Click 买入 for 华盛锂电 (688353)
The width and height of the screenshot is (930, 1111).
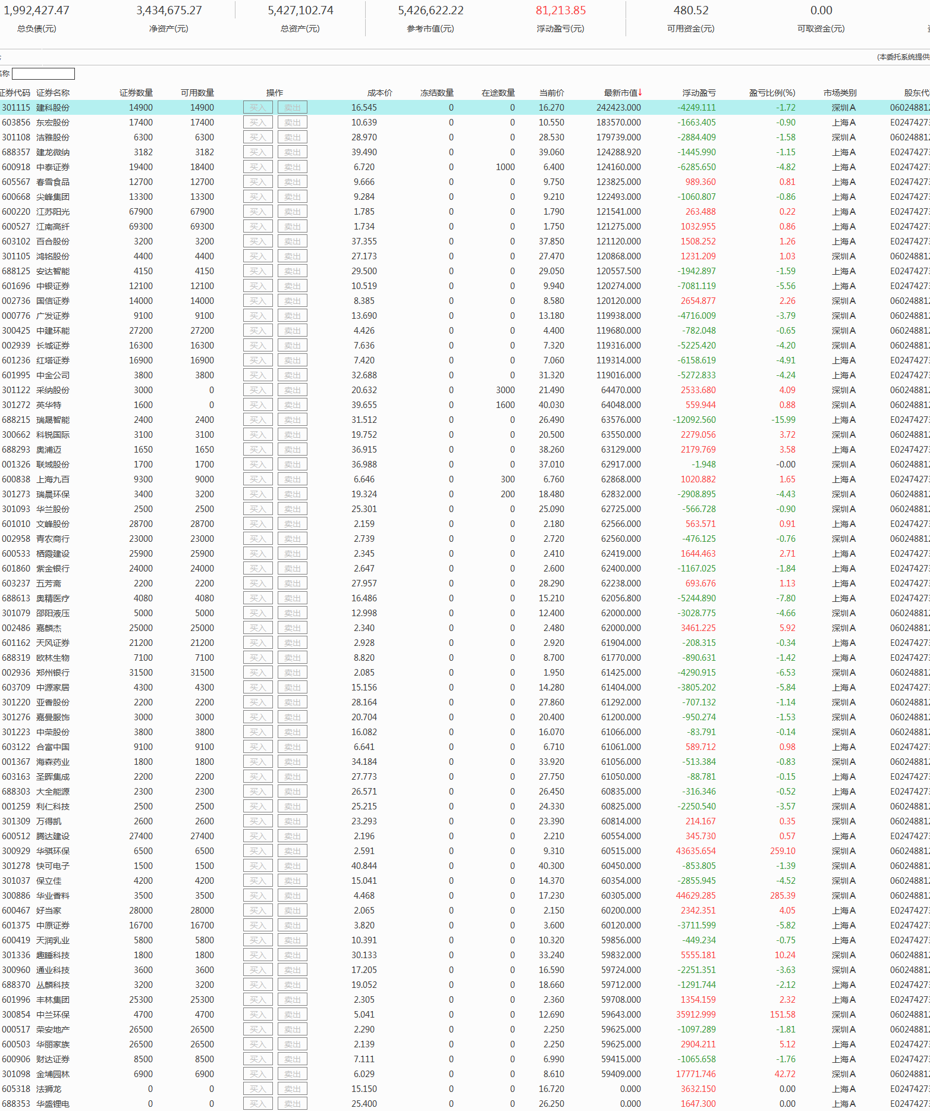tap(257, 1104)
